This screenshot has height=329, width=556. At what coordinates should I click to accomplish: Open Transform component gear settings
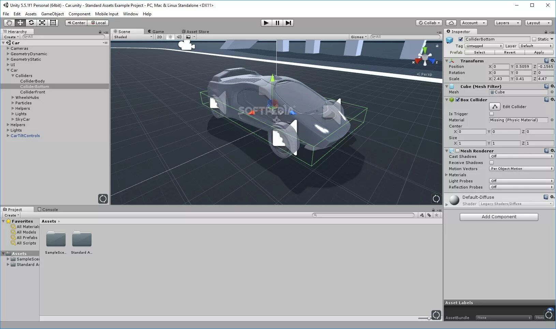tap(553, 61)
